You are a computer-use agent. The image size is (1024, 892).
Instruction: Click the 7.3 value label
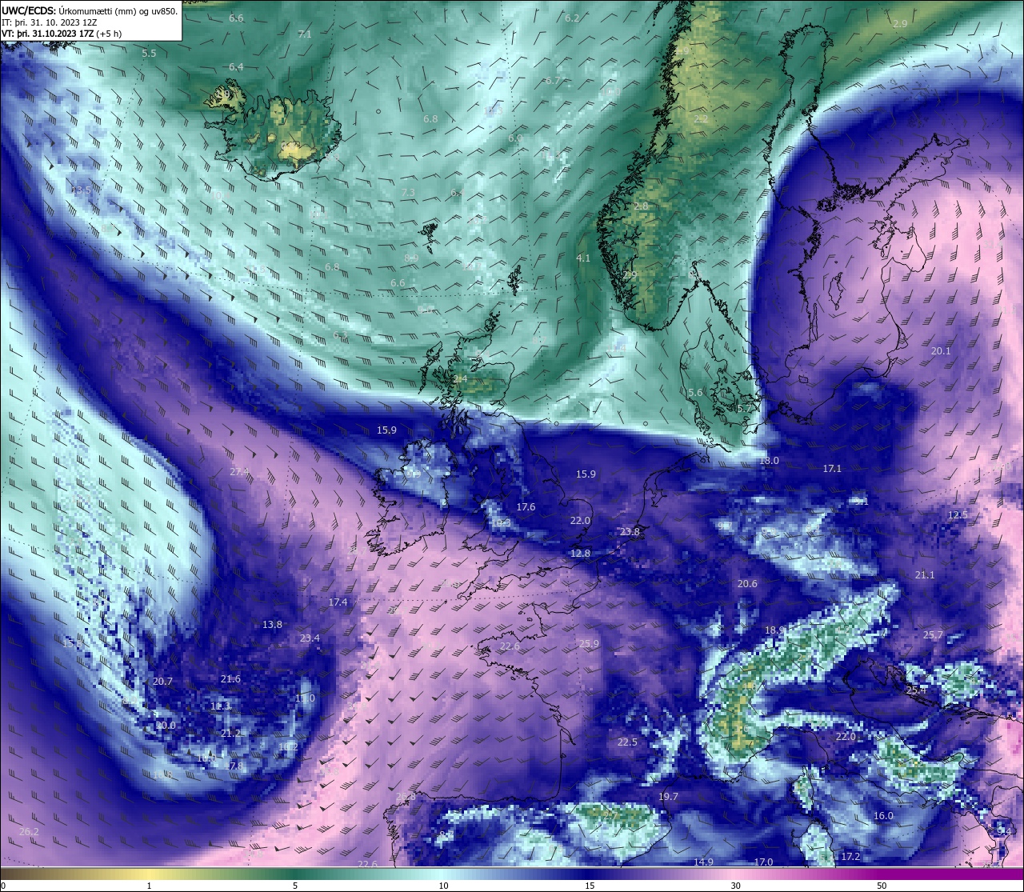tap(408, 193)
